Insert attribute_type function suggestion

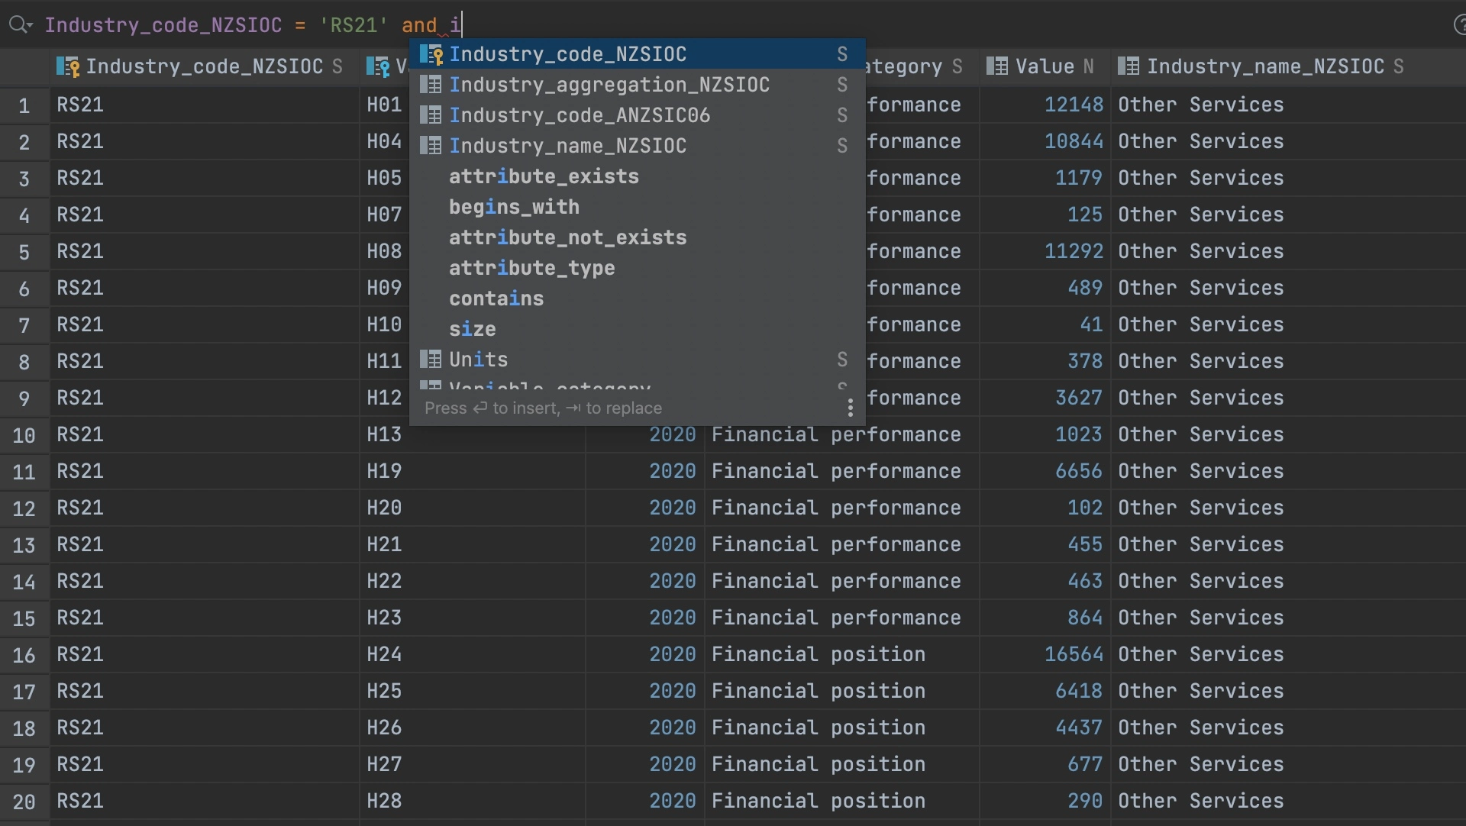pos(638,268)
